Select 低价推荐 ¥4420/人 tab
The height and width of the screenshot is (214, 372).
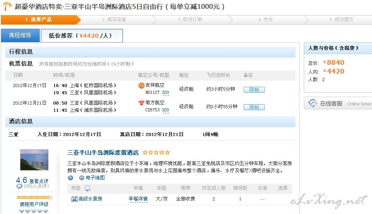point(82,36)
